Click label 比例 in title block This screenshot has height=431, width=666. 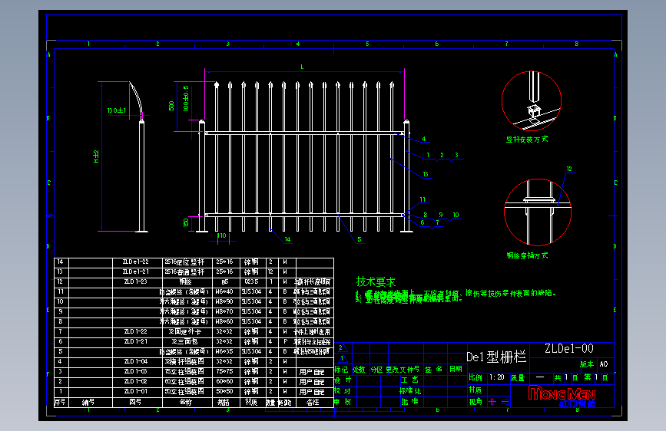tap(475, 377)
